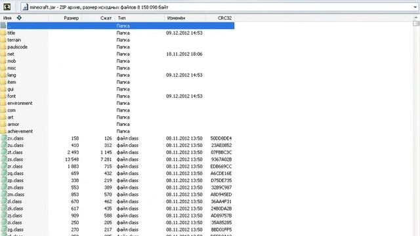Click compressed size value 1 145

tap(106, 152)
